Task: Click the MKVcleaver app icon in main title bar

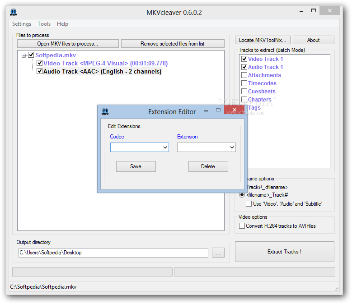Action: coord(14,12)
